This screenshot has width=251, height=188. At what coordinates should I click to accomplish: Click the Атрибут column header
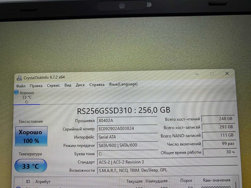(43, 182)
